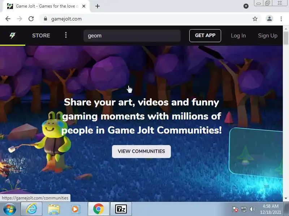Viewport: 289px width, 216px height.
Task: Click the GET APP button
Action: pos(205,35)
